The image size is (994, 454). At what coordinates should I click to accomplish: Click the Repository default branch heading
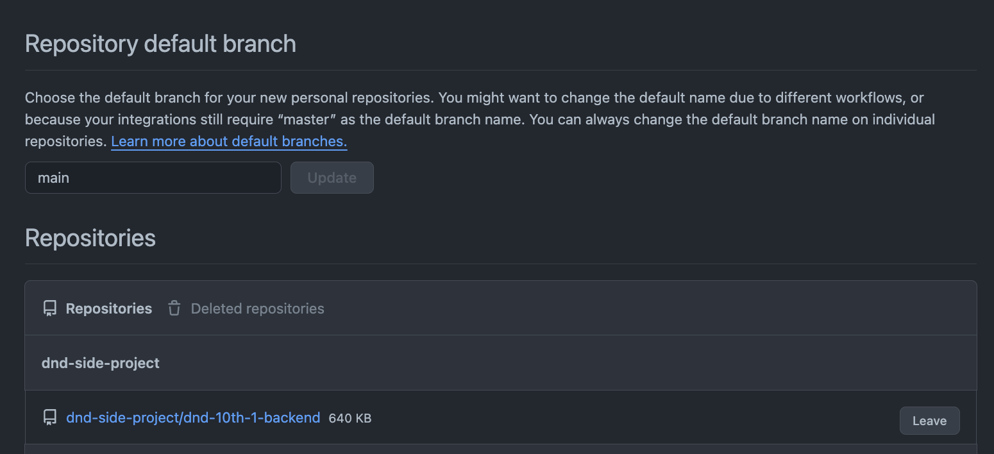pyautogui.click(x=160, y=44)
